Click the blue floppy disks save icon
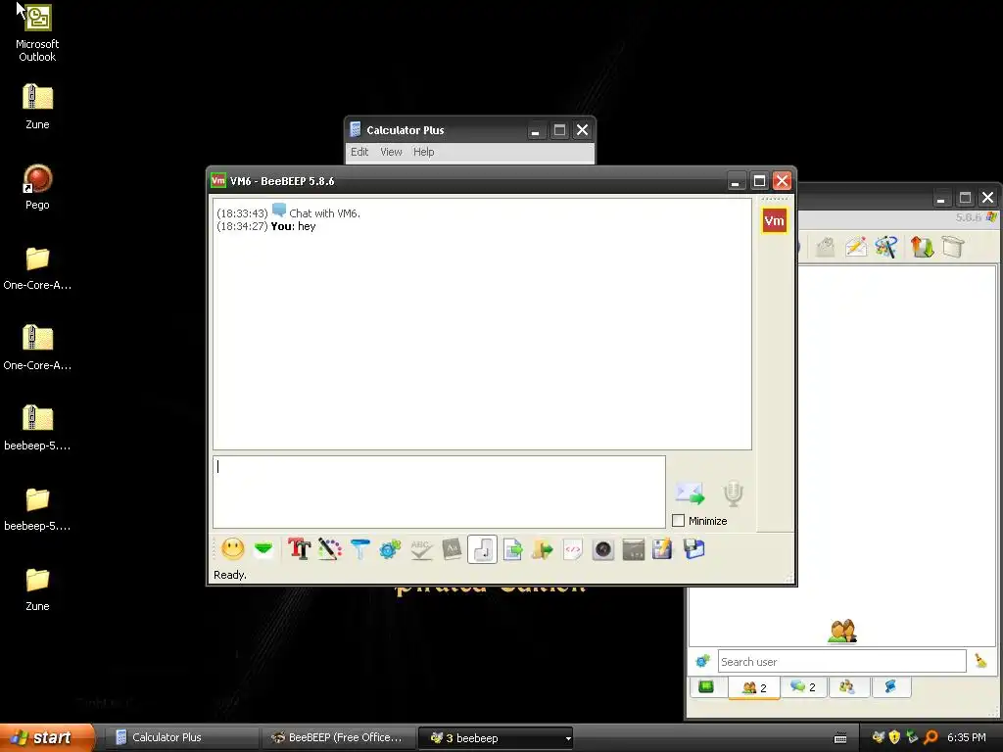Screen dimensions: 1003x752 coord(693,548)
